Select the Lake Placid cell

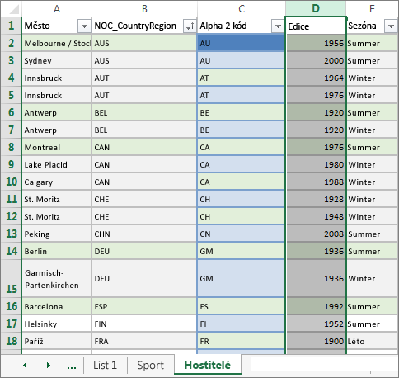57,164
